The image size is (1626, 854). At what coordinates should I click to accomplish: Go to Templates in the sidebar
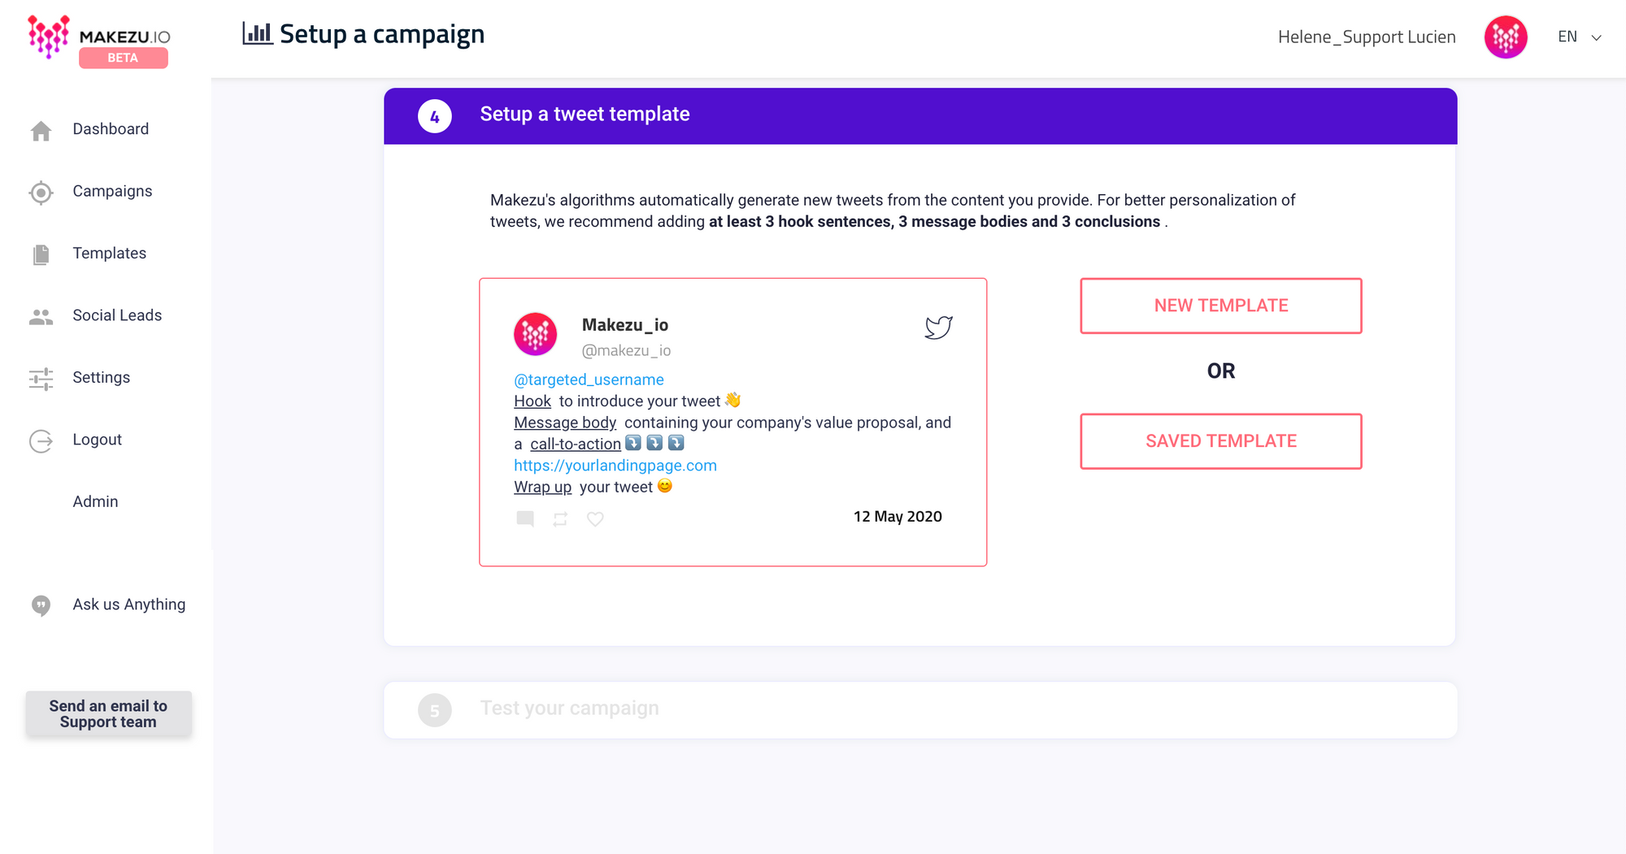109,253
